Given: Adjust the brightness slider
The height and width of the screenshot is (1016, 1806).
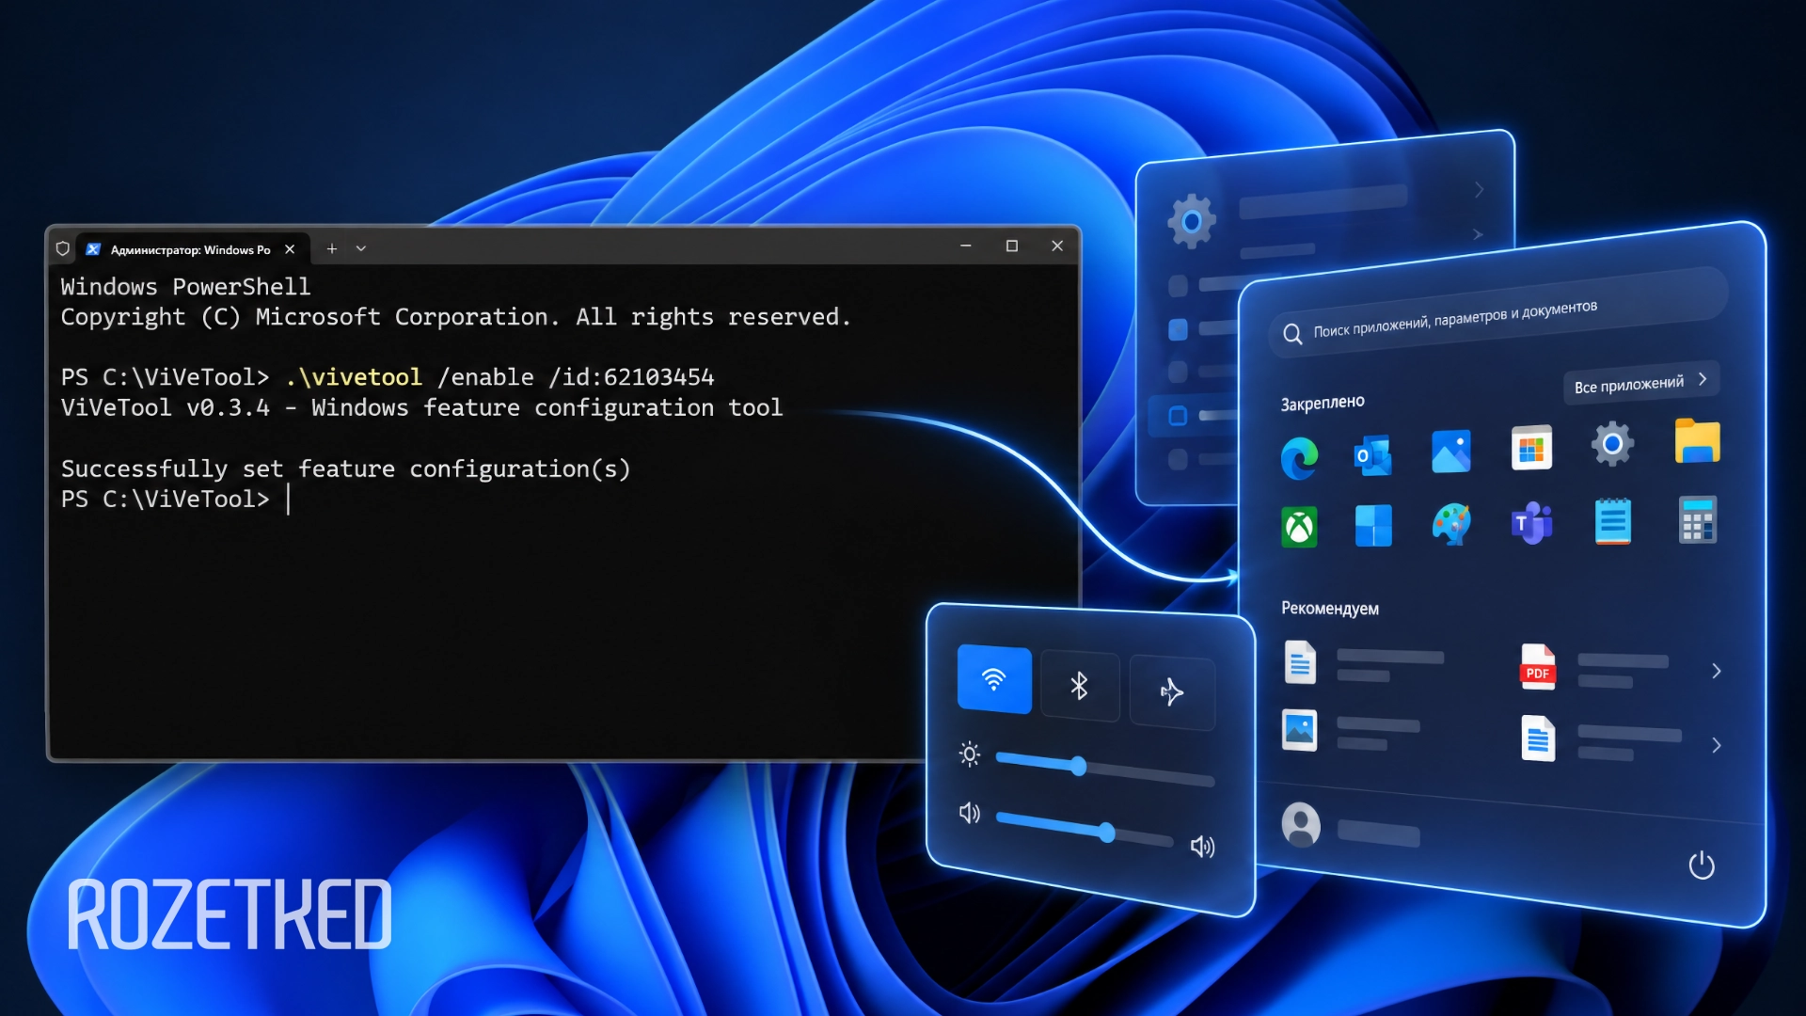Looking at the screenshot, I should (x=1105, y=767).
